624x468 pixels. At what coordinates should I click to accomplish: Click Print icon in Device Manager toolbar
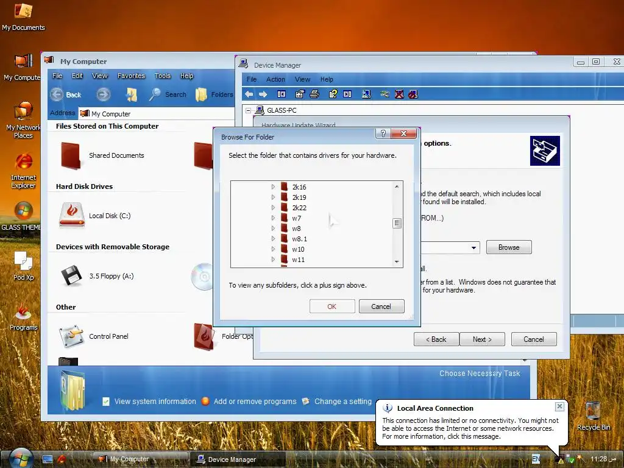314,94
